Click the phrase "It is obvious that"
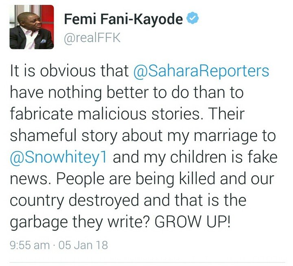Viewport: 293px width, 266px height. [69, 71]
